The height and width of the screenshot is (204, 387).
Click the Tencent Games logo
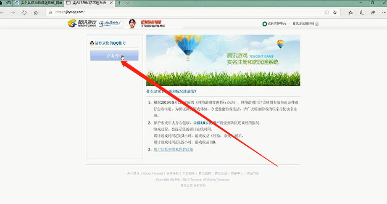(x=82, y=24)
